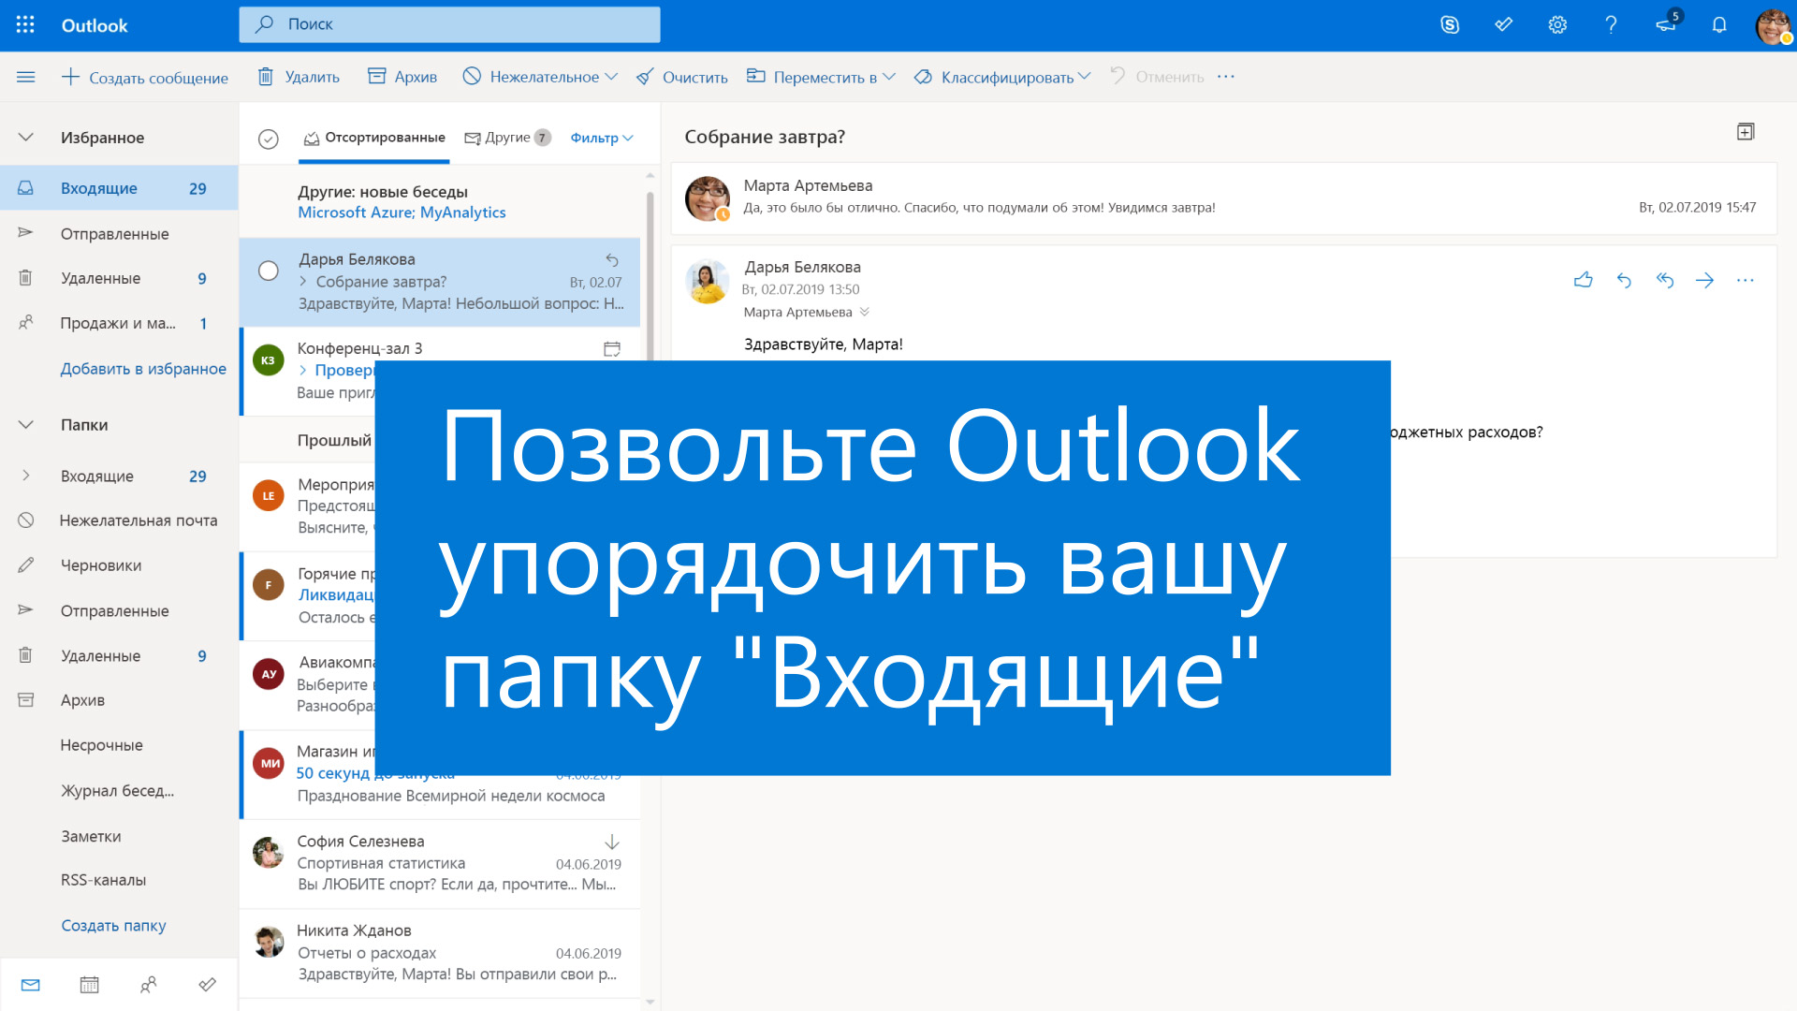Open the RSS-каналы folder
This screenshot has width=1797, height=1011.
pyautogui.click(x=120, y=880)
